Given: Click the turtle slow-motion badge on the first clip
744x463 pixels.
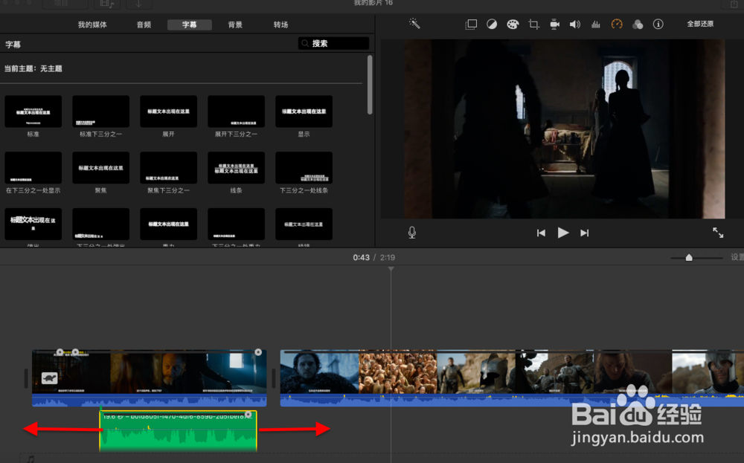Looking at the screenshot, I should click(x=49, y=378).
